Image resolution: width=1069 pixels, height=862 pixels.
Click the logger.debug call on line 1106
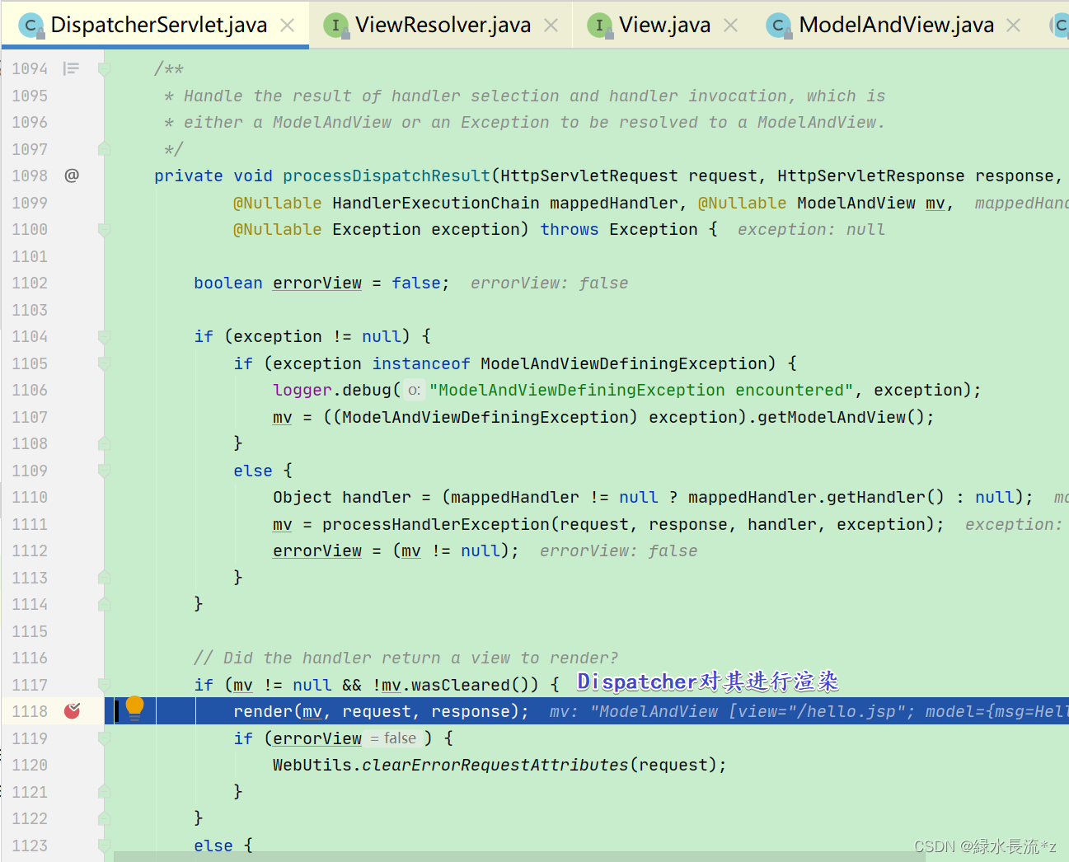click(332, 390)
